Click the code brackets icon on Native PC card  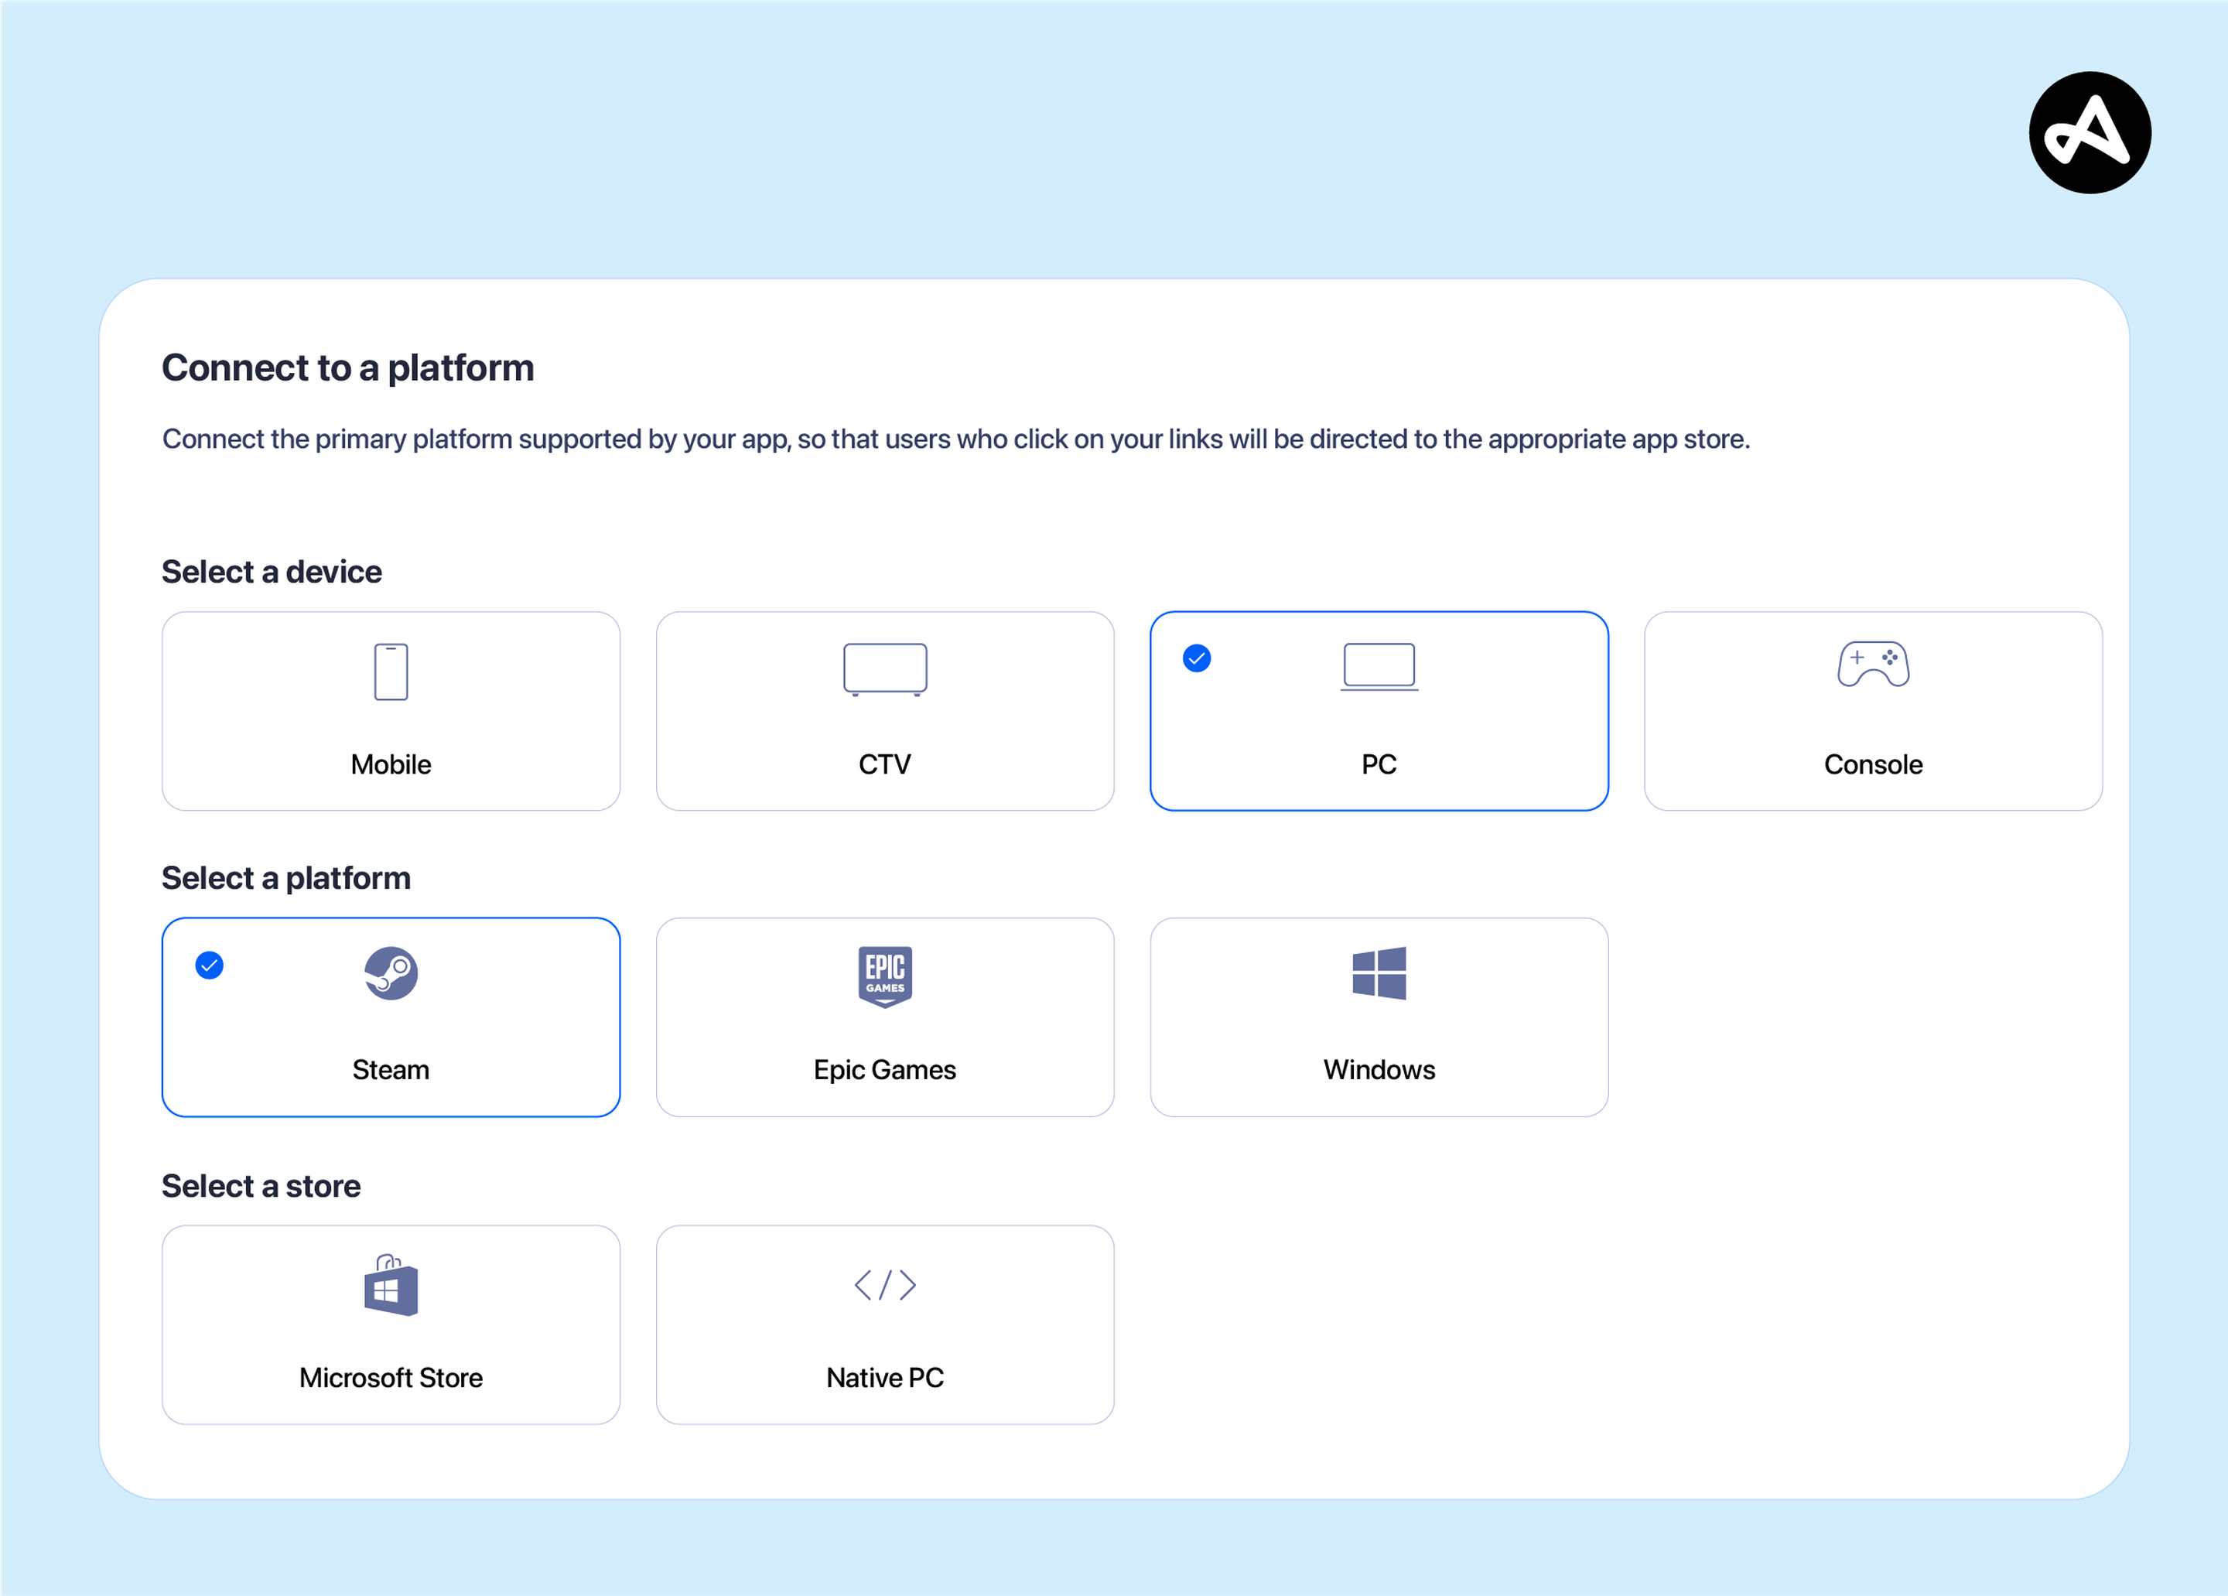pos(884,1283)
